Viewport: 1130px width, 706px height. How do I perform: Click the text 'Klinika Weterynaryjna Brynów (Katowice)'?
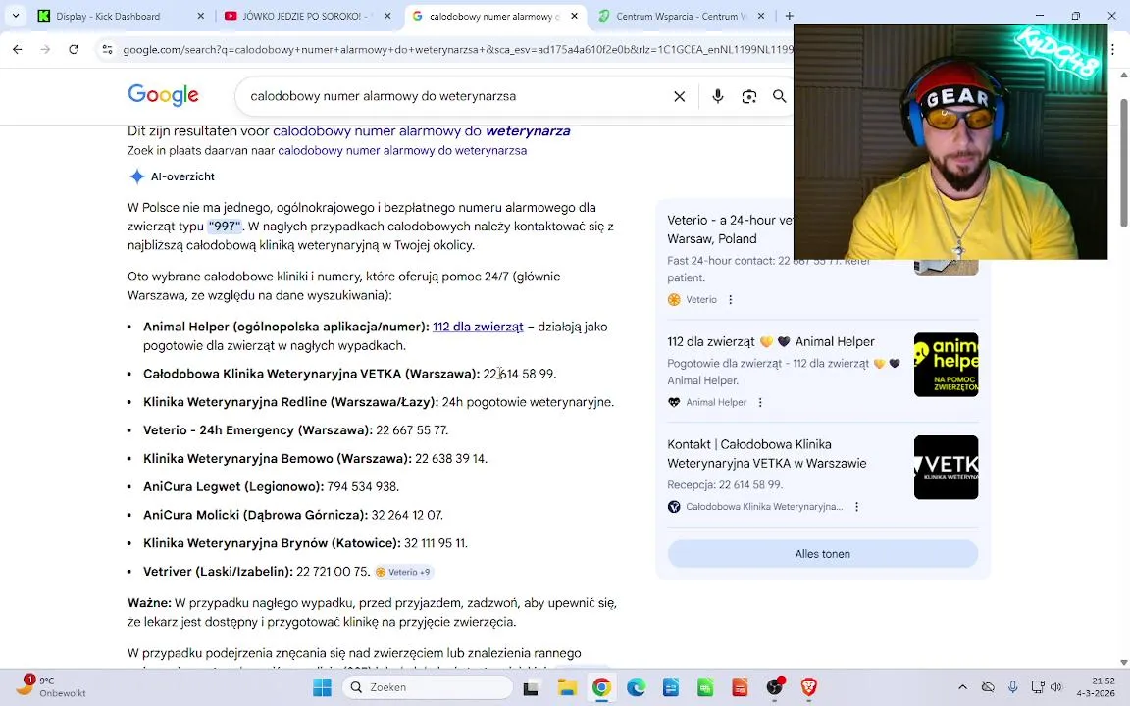[272, 543]
